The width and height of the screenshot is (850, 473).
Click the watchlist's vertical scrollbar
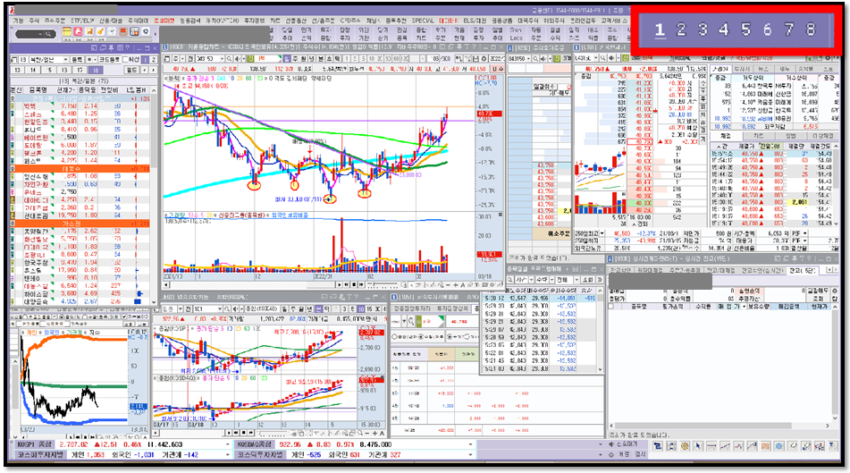click(x=154, y=197)
